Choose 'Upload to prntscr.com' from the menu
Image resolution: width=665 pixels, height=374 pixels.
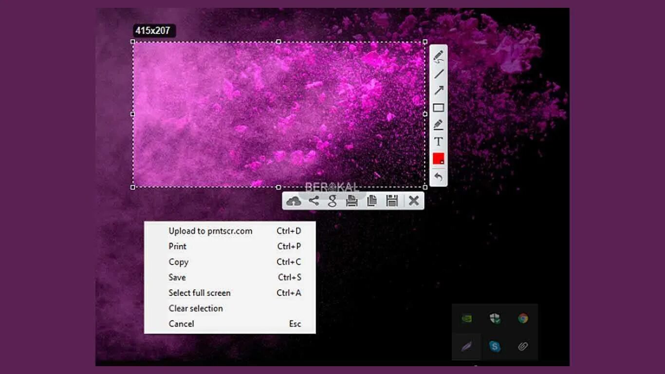[210, 231]
